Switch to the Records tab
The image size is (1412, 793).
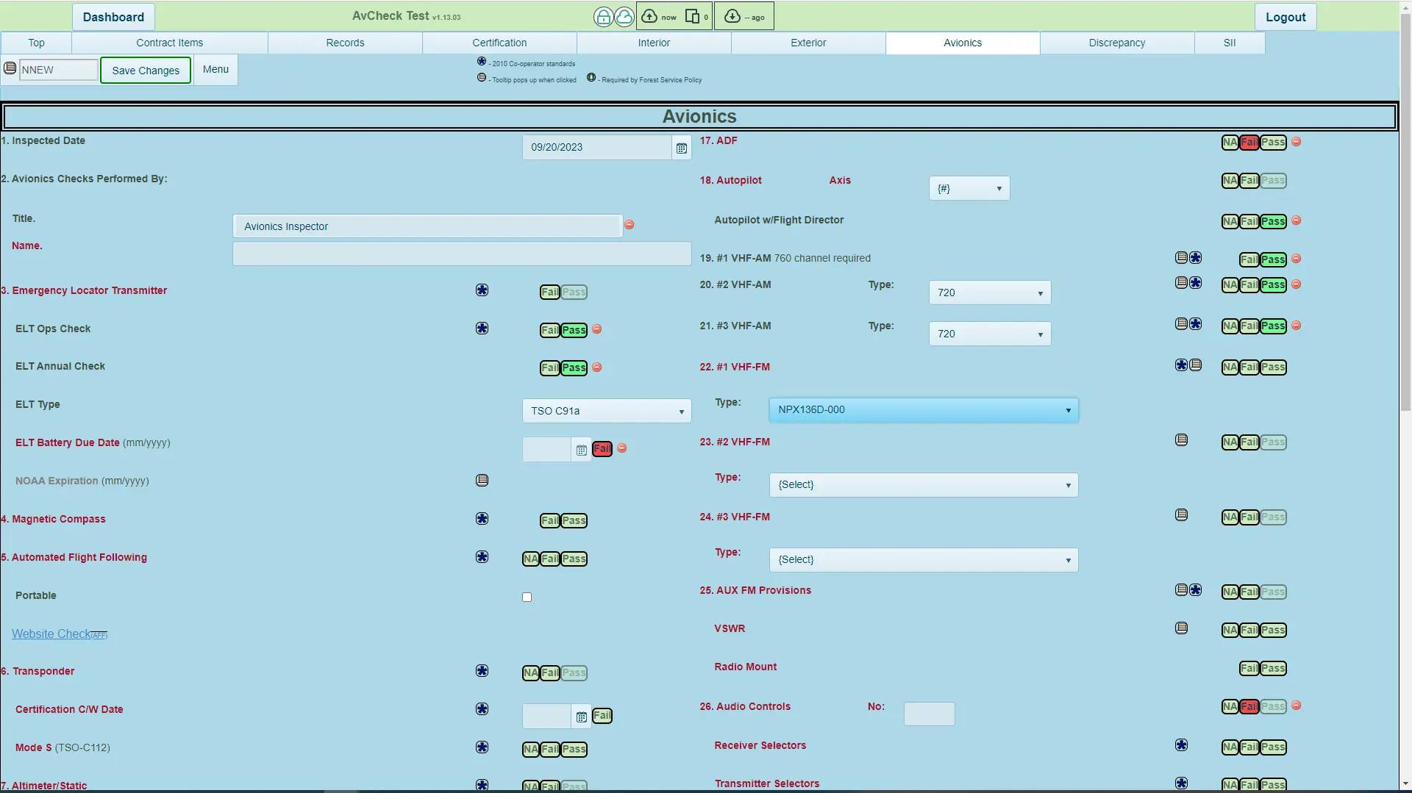pyautogui.click(x=345, y=43)
